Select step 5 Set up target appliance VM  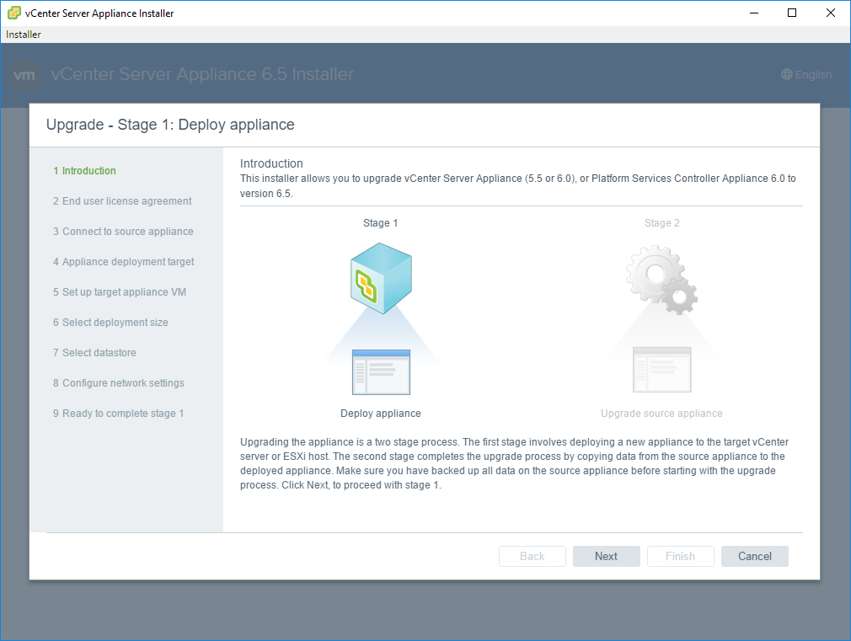click(x=120, y=292)
